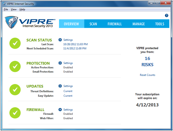Click the Threat Definitions Current link
The image size is (173, 131).
click(x=68, y=91)
